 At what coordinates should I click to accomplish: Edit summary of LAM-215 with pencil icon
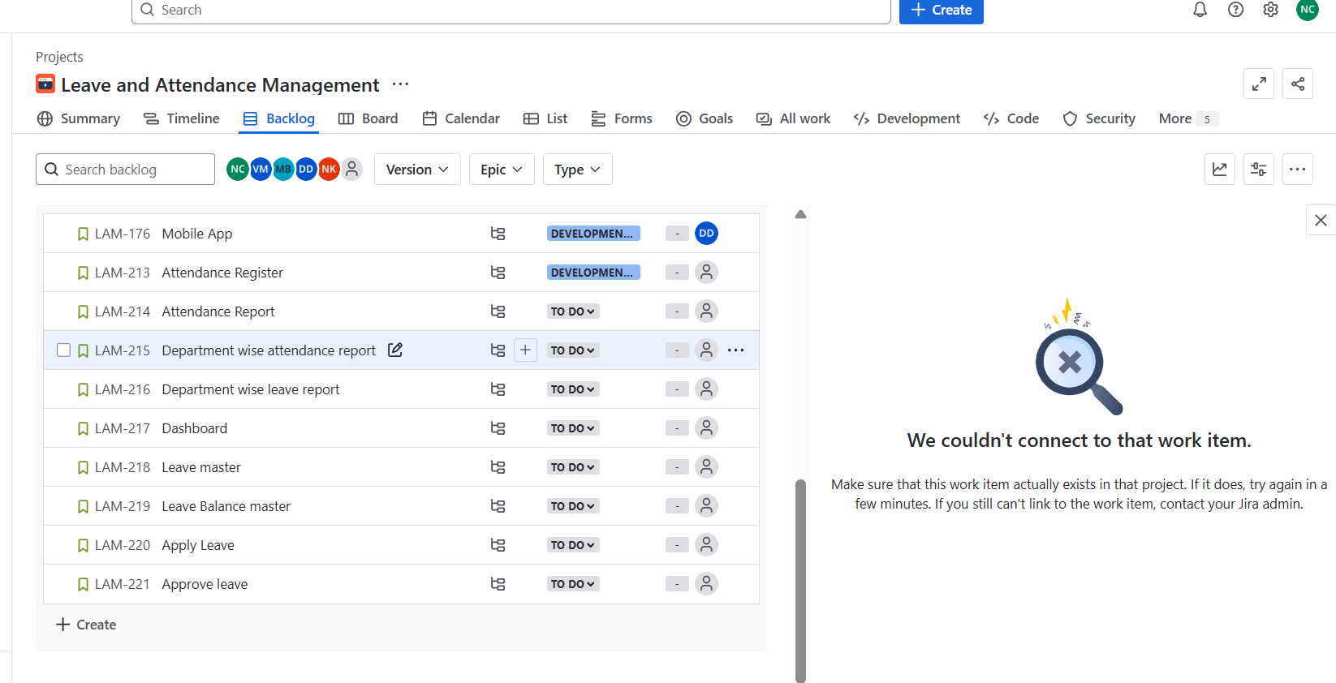[395, 350]
